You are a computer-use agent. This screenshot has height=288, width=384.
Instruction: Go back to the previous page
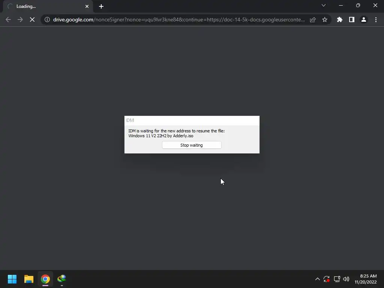coord(8,19)
